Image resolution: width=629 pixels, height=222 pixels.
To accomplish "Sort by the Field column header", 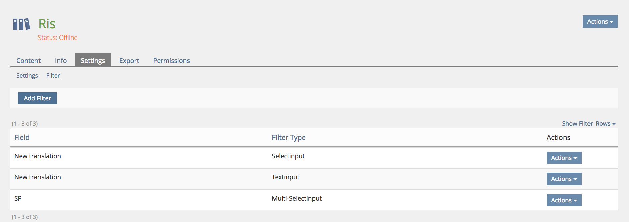I will (22, 138).
